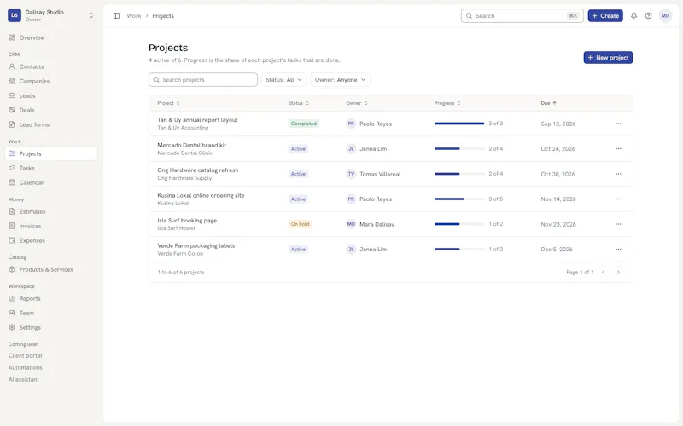683x426 pixels.
Task: Expand the Dalisay Studio workspace switcher
Action: tap(91, 15)
